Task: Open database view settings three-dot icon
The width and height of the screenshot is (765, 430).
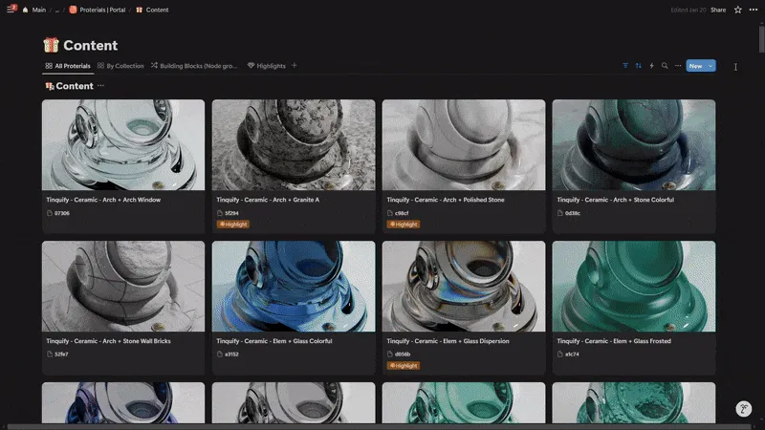Action: point(678,65)
